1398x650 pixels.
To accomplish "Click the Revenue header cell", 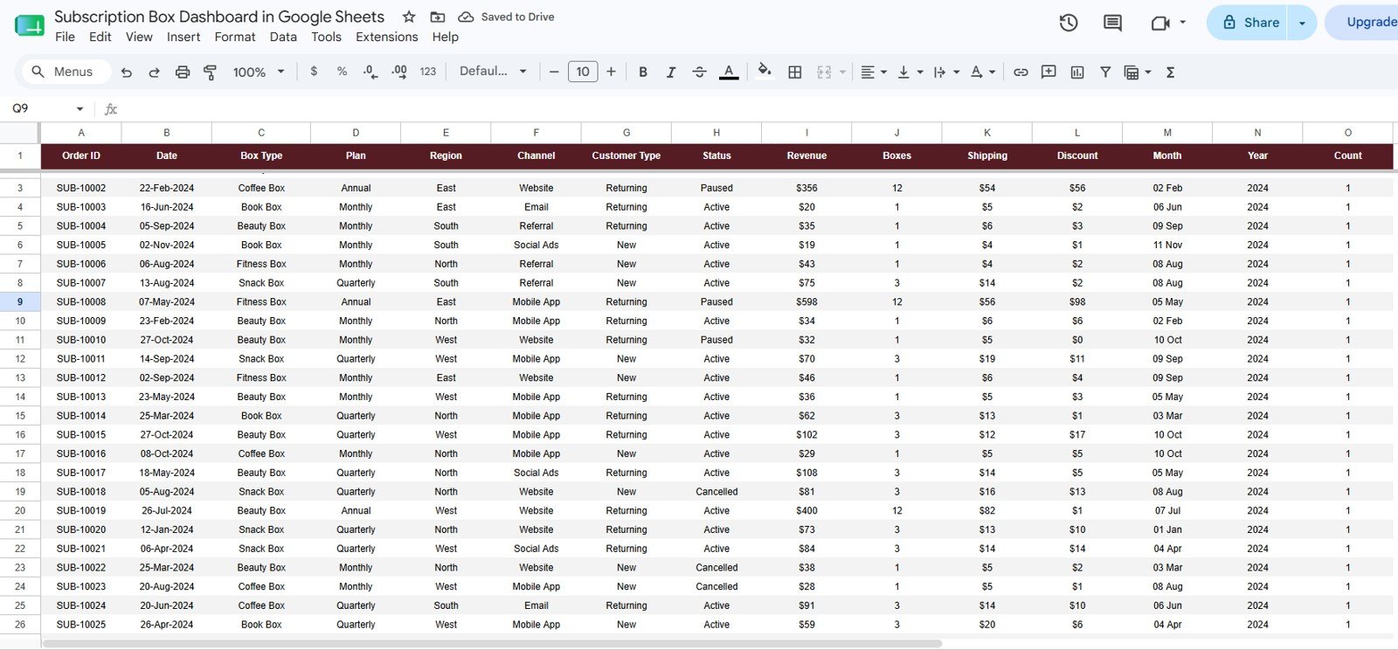I will (x=806, y=156).
